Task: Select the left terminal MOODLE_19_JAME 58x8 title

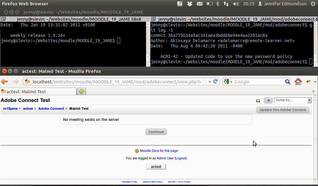Action: point(79,19)
